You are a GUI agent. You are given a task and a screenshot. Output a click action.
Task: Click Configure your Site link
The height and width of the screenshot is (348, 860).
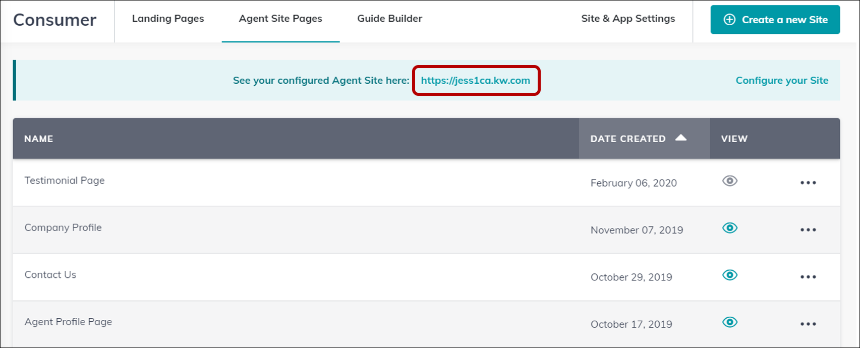[x=782, y=80]
